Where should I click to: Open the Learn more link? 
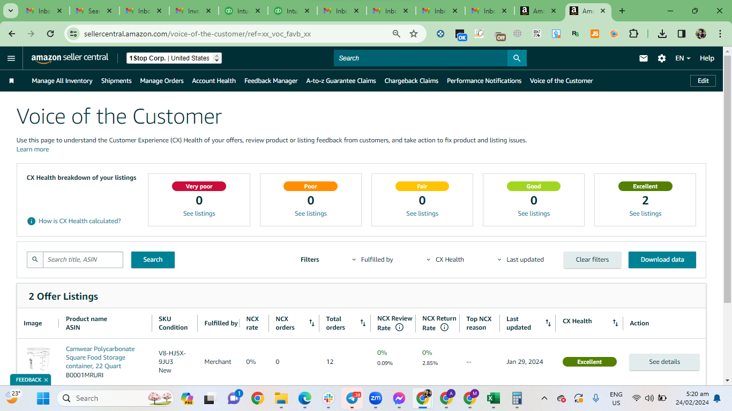(33, 149)
